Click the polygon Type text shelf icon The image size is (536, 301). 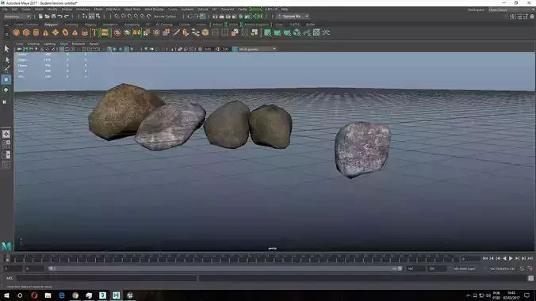(94, 32)
